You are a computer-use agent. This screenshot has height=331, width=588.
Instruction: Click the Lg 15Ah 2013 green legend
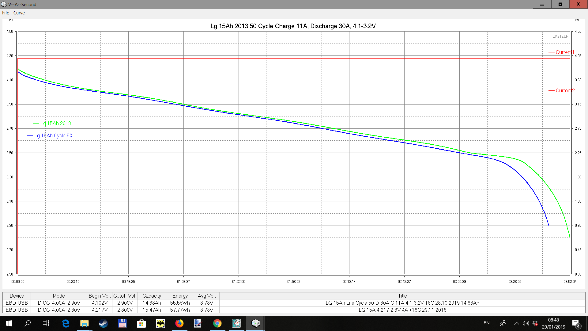55,123
